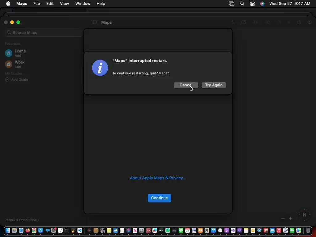Open Firefox from the Dock
Image resolution: width=316 pixels, height=237 pixels.
click(27, 230)
